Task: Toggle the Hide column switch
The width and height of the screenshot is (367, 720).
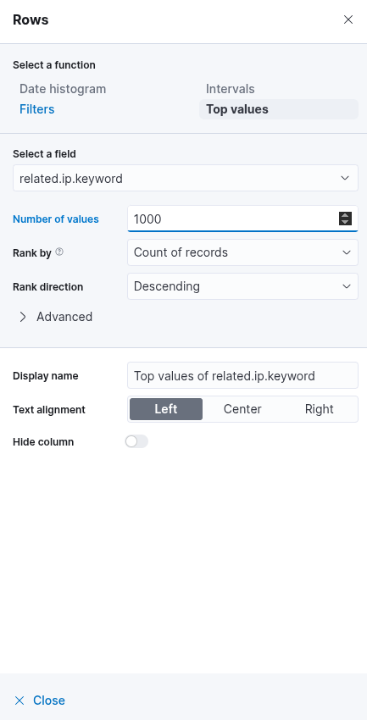Action: click(136, 441)
